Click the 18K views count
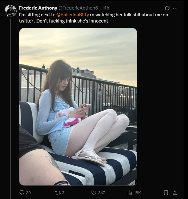 coord(137,193)
